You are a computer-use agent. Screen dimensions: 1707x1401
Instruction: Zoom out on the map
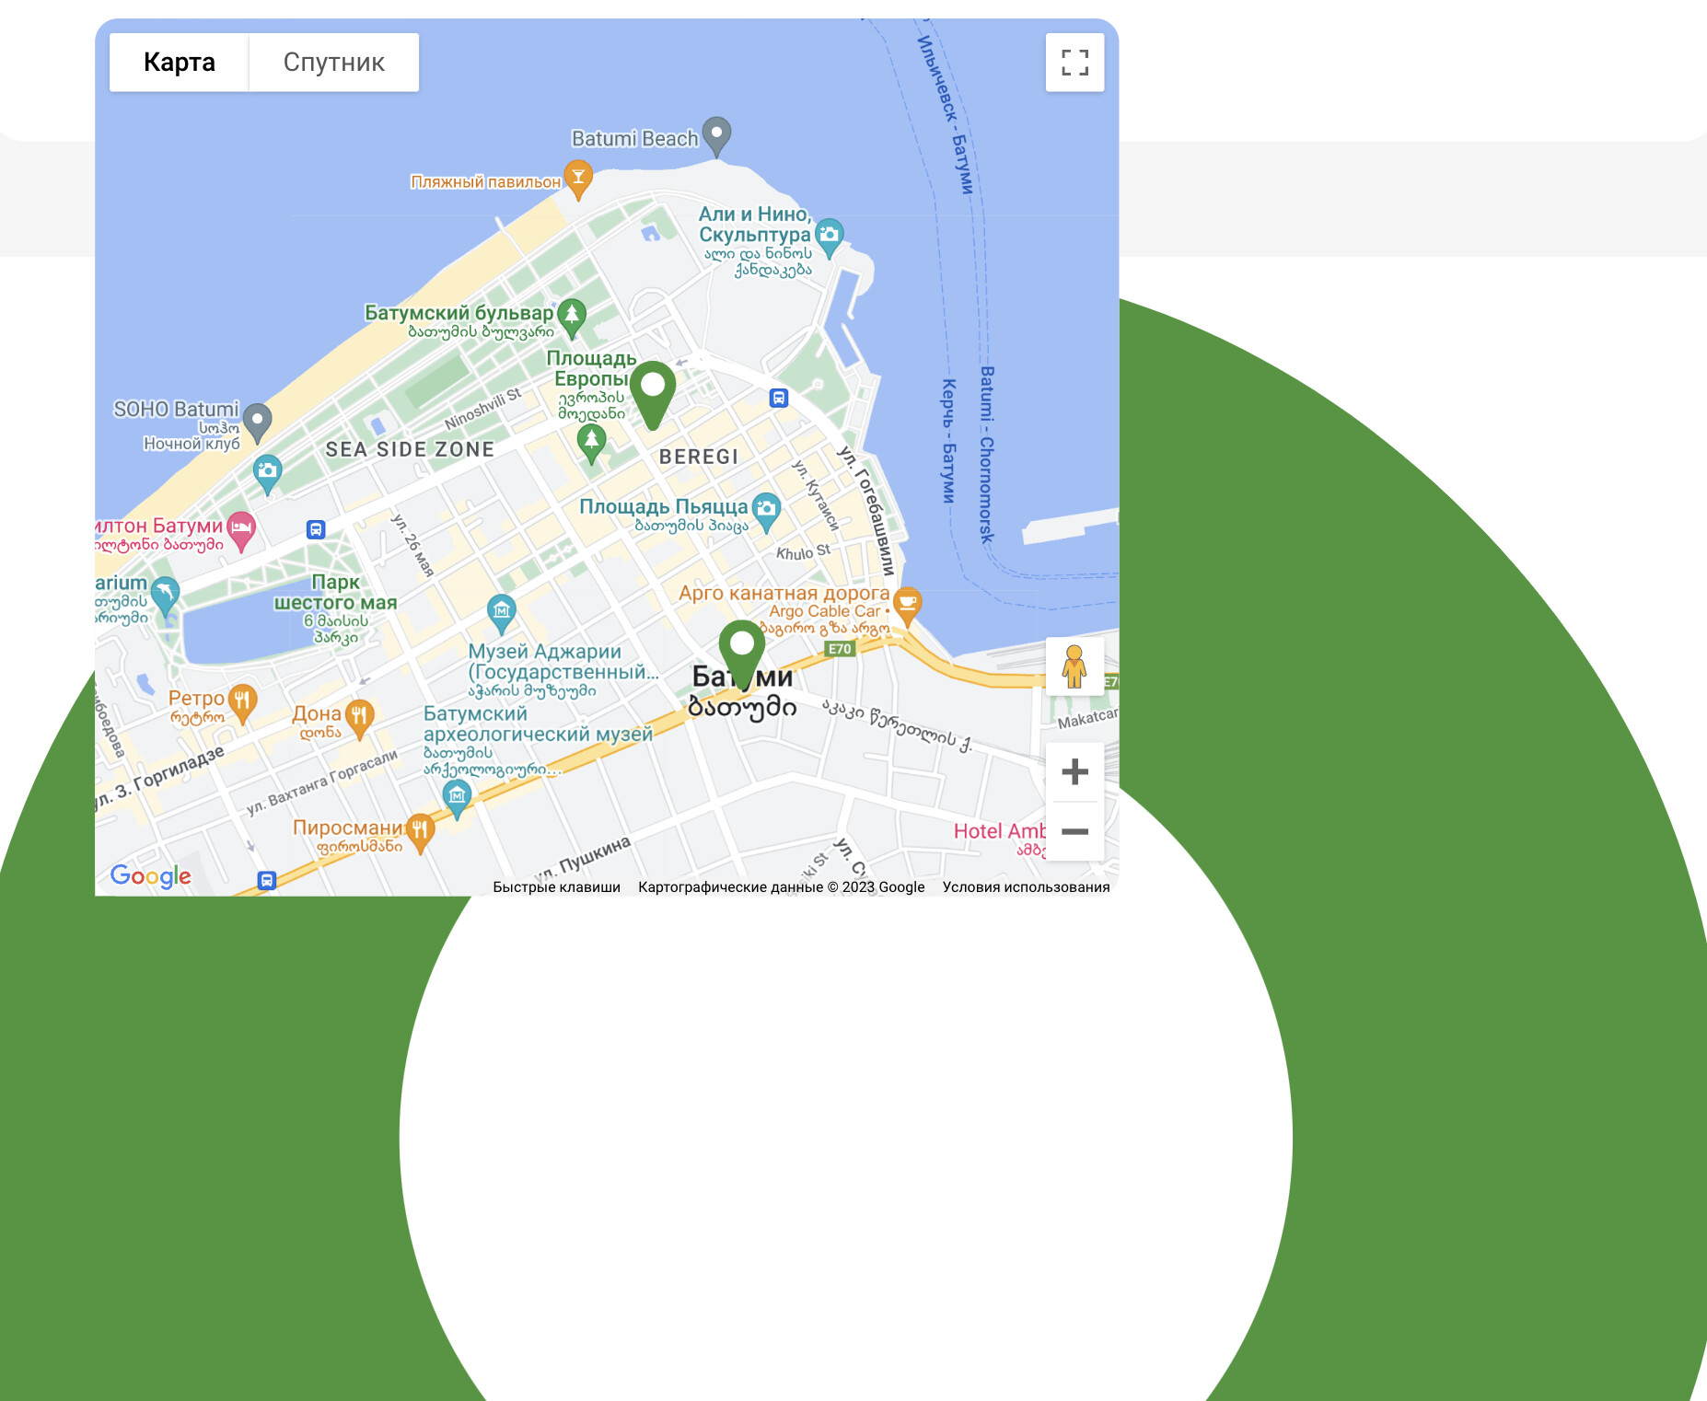[x=1074, y=831]
